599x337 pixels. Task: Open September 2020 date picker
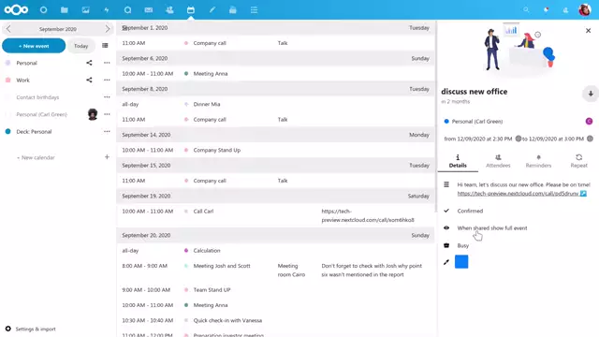[58, 29]
